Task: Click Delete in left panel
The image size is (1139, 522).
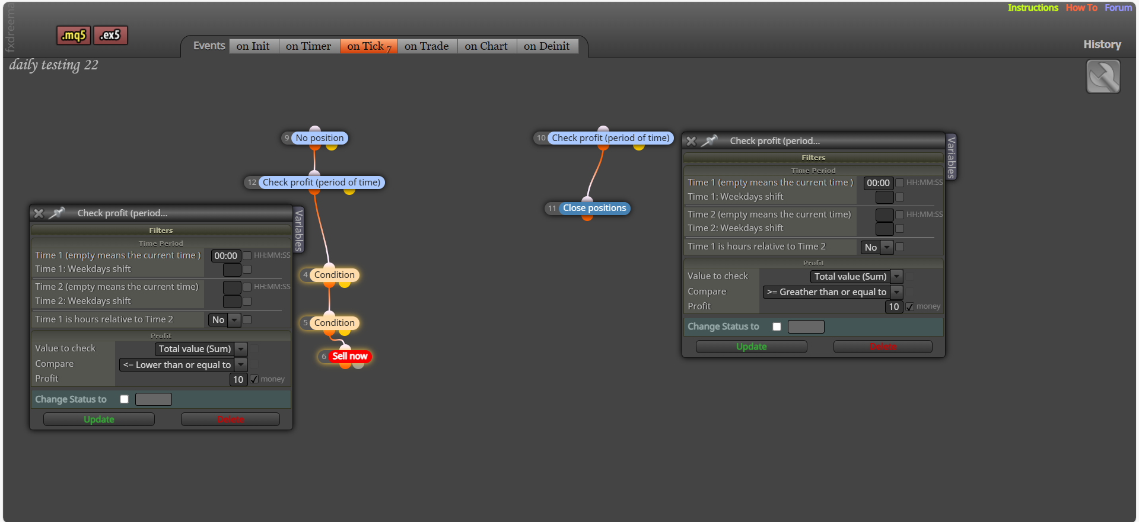Action: point(230,419)
